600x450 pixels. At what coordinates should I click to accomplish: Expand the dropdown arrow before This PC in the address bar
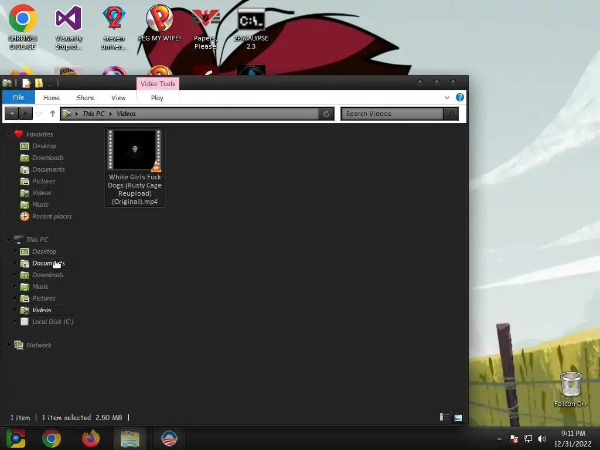tap(77, 114)
